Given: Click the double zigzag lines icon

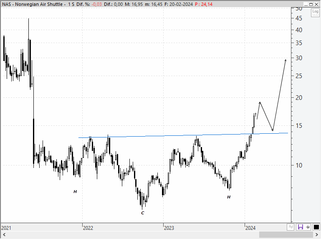Looking at the screenshot, I should point(291,227).
